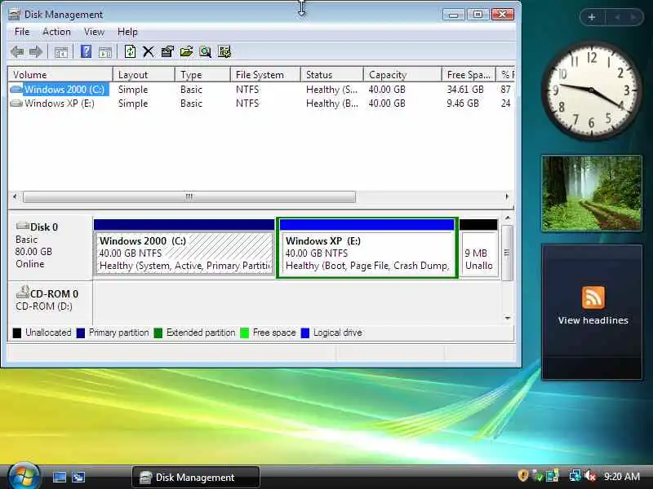Click the Vista Start orb
Screen dimensions: 653x489
[24, 476]
